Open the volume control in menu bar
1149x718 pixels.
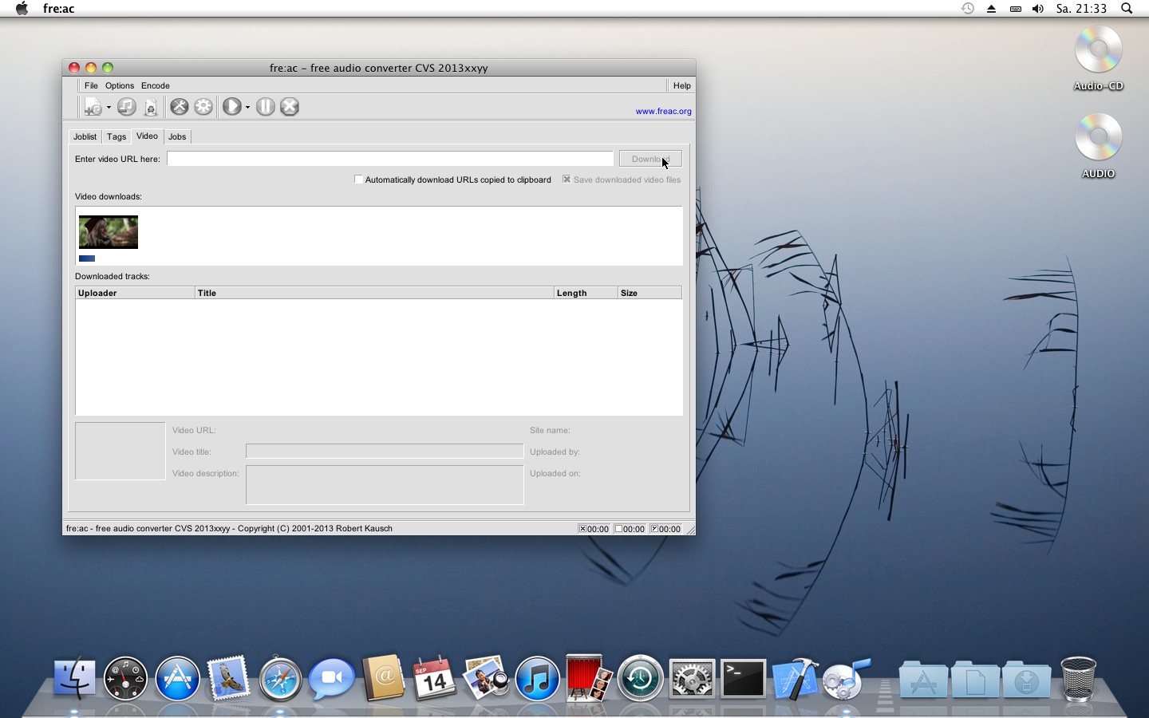[x=1037, y=9]
